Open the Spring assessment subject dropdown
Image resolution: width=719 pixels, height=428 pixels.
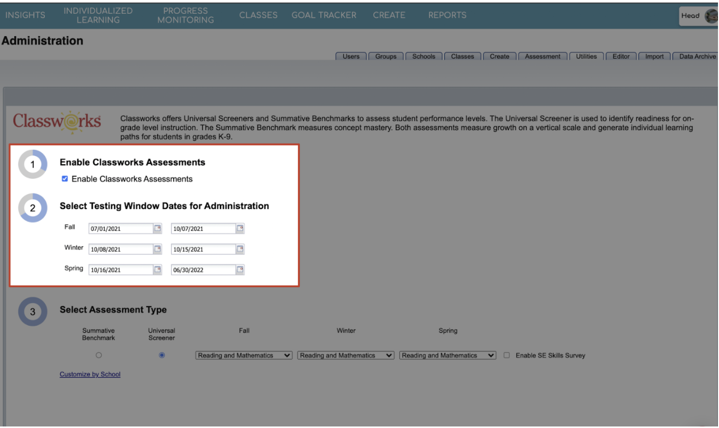click(448, 355)
